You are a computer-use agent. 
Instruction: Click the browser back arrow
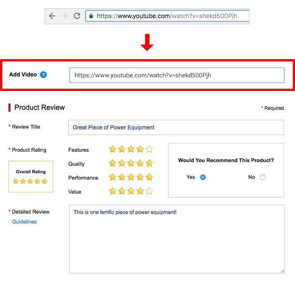click(x=52, y=16)
